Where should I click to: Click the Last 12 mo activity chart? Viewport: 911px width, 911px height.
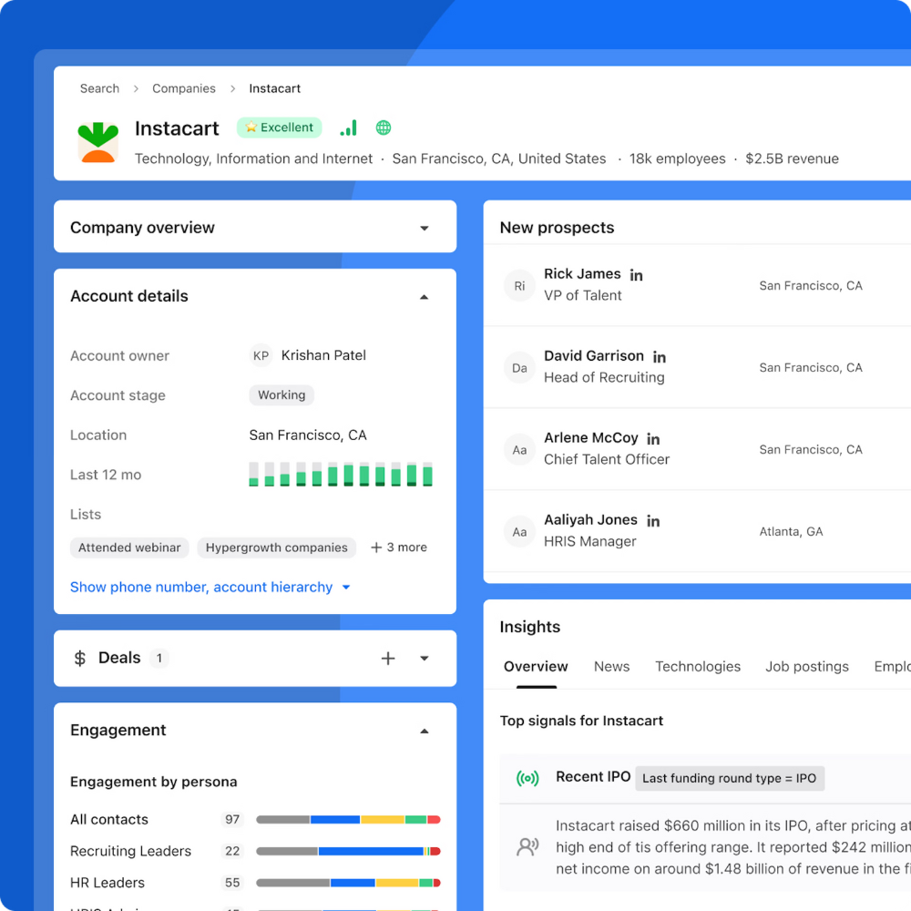pyautogui.click(x=339, y=474)
